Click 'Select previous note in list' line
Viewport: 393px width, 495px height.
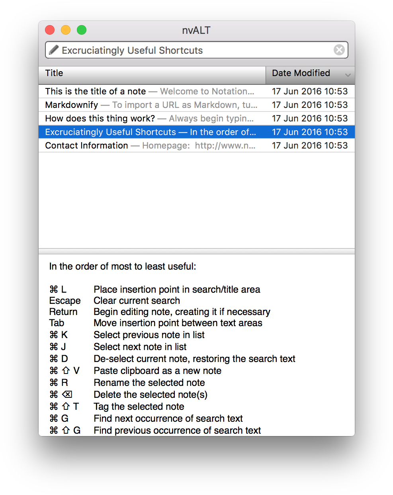[149, 335]
